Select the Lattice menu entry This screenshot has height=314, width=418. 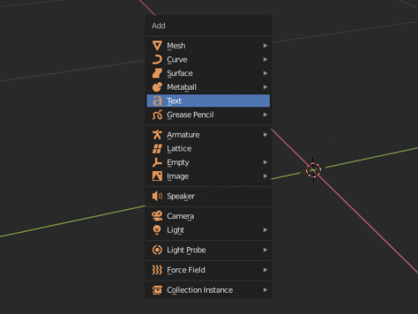(208, 148)
